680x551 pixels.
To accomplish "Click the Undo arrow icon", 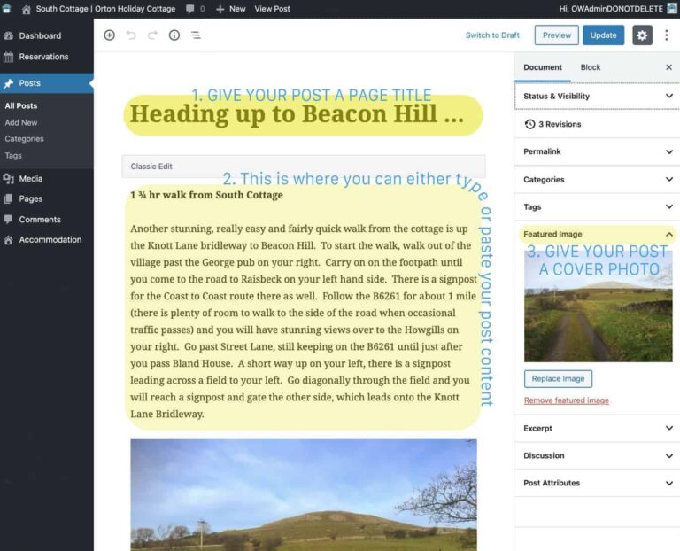I will pos(131,35).
